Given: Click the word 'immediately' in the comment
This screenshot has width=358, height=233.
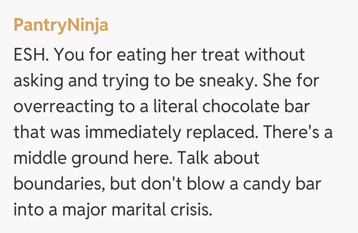Looking at the screenshot, I should [x=133, y=132].
